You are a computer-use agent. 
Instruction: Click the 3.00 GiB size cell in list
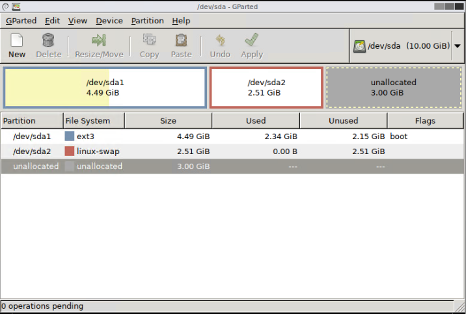coord(193,166)
